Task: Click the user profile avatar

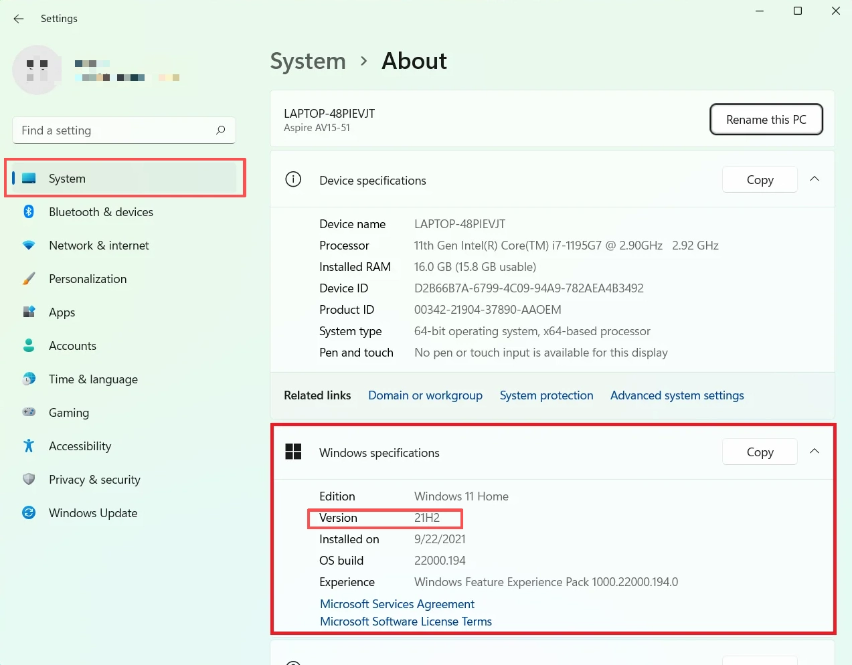Action: (37, 70)
